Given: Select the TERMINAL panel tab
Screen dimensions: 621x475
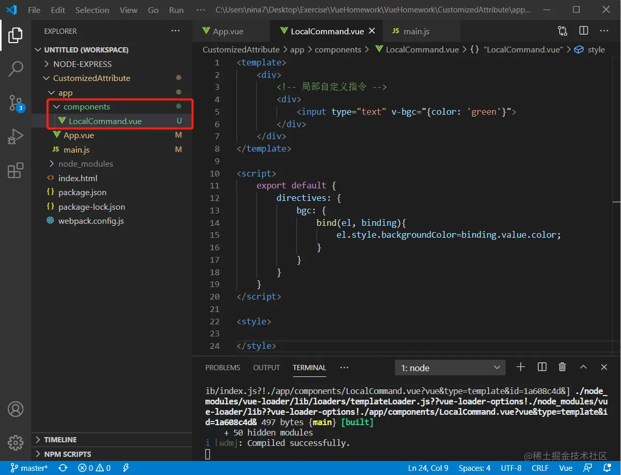Looking at the screenshot, I should [309, 368].
